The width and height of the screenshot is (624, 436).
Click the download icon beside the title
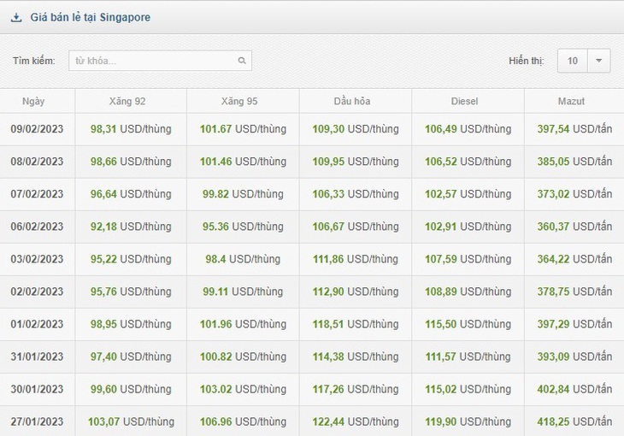[16, 17]
